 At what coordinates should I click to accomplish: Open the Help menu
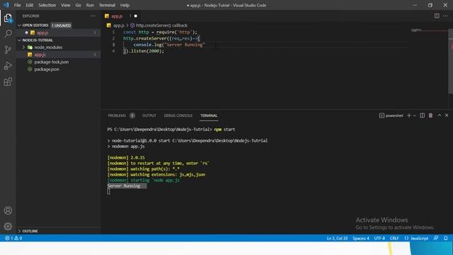pyautogui.click(x=125, y=5)
